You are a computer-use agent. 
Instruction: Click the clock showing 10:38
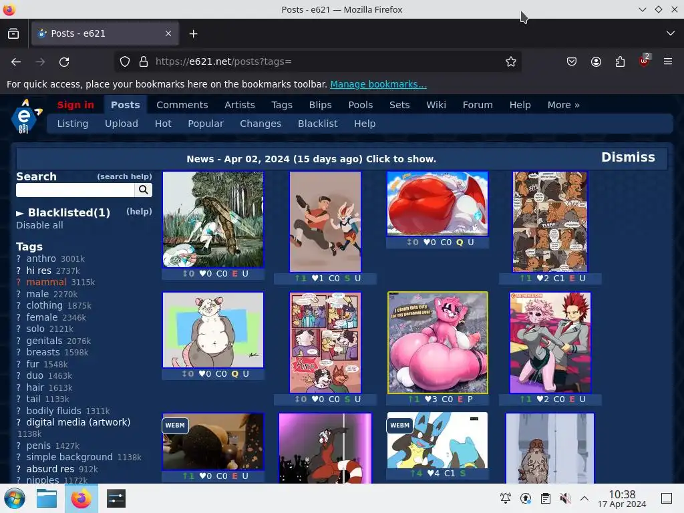622,495
